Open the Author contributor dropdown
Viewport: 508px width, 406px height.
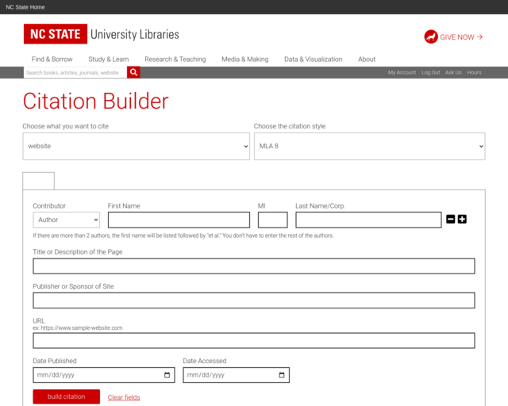pos(67,220)
